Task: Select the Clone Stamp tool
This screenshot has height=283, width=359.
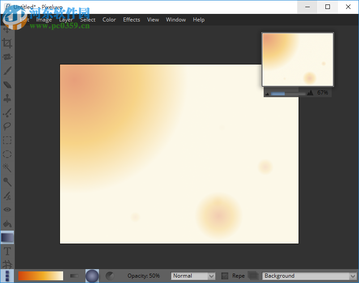Action: [x=7, y=99]
